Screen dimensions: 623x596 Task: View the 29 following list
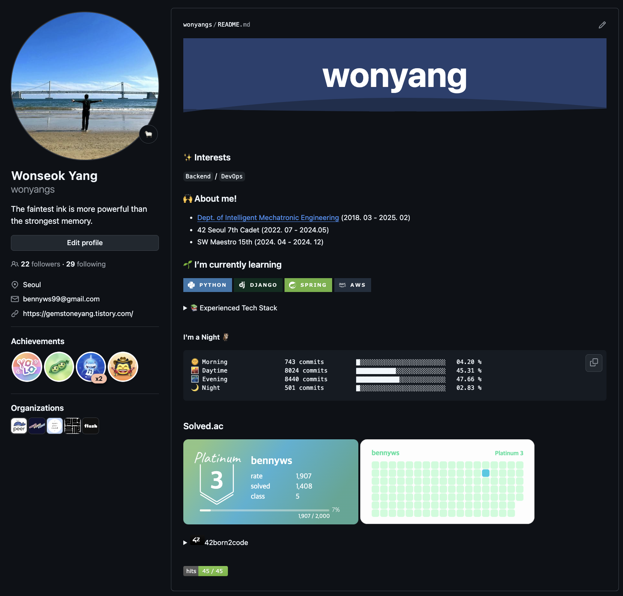86,264
